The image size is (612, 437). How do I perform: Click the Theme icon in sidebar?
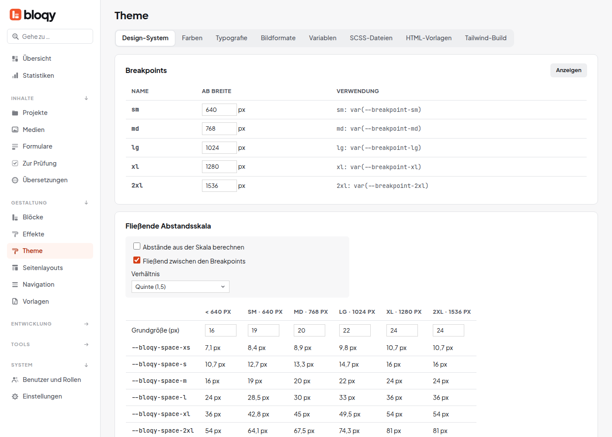[x=15, y=251]
